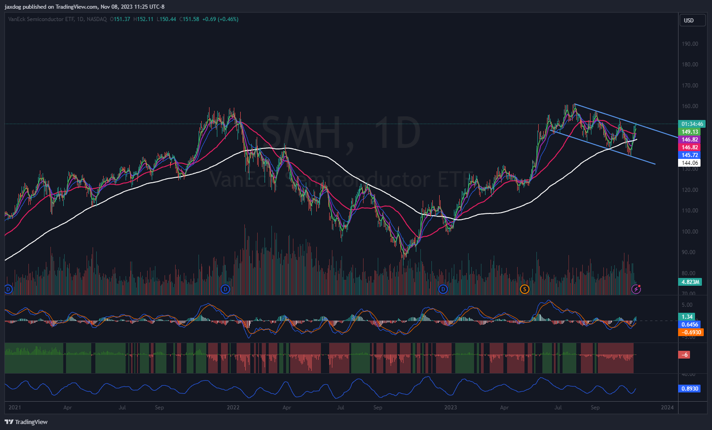Click the purple 146.82 price label

tap(690, 140)
